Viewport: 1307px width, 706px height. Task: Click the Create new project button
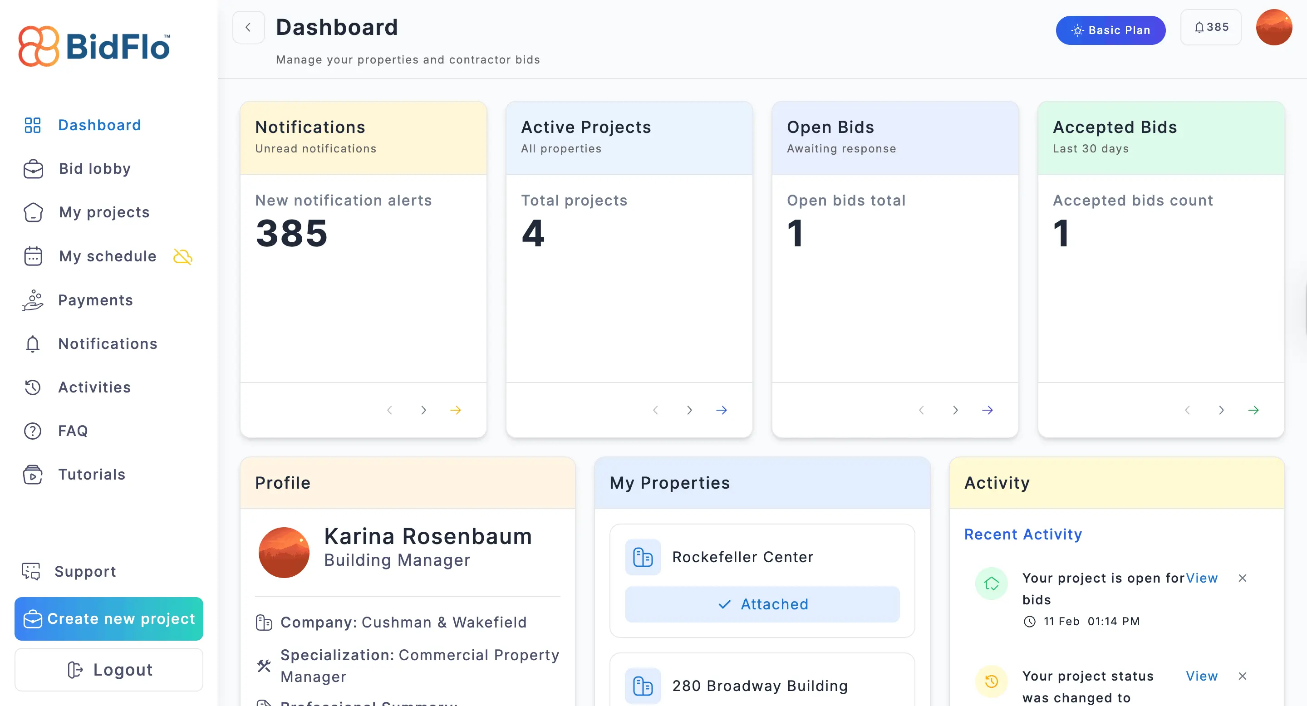(108, 619)
